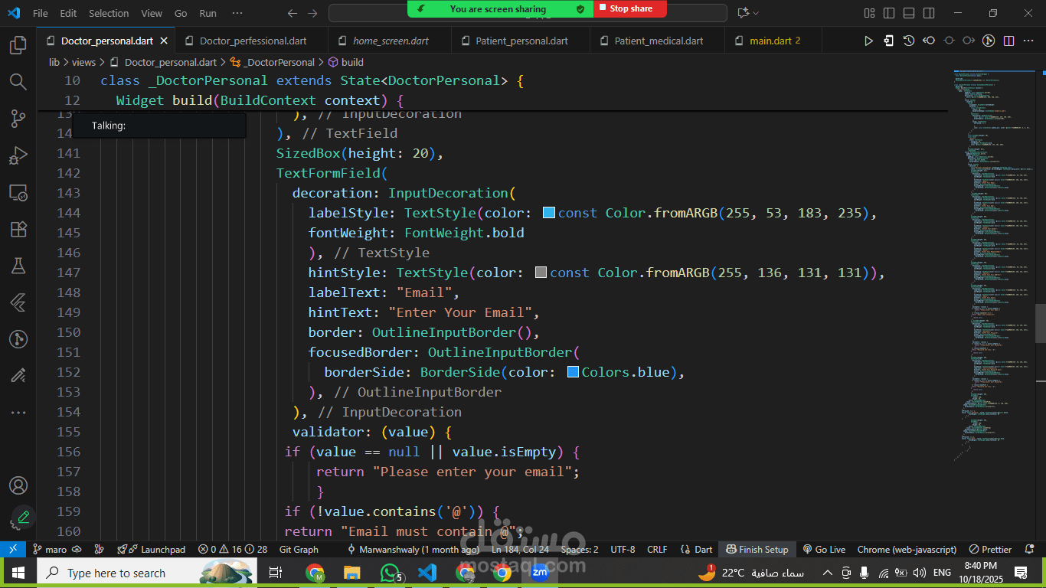The image size is (1046, 588).
Task: Go to previous change revision icon
Action: click(929, 41)
